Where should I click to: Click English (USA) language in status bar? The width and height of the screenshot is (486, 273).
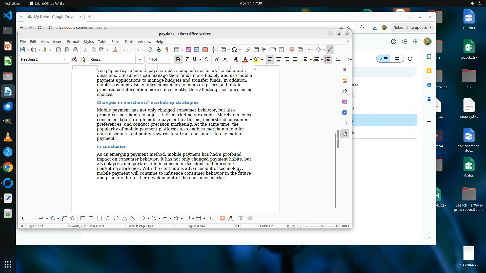[x=195, y=226]
